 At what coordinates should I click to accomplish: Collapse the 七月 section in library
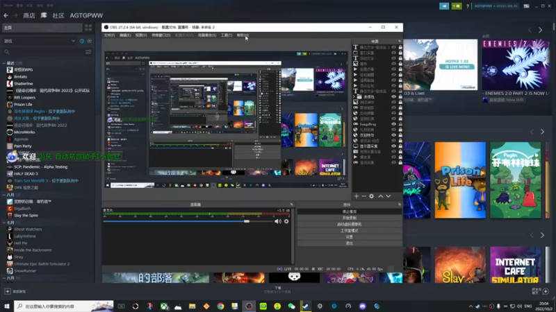(x=4, y=223)
